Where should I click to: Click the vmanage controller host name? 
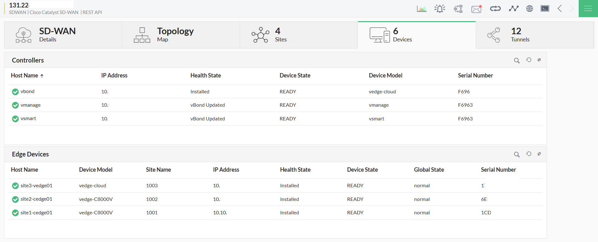click(x=31, y=105)
